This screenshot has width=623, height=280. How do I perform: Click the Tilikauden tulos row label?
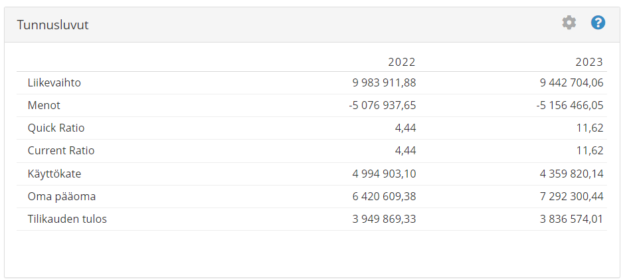pos(67,219)
